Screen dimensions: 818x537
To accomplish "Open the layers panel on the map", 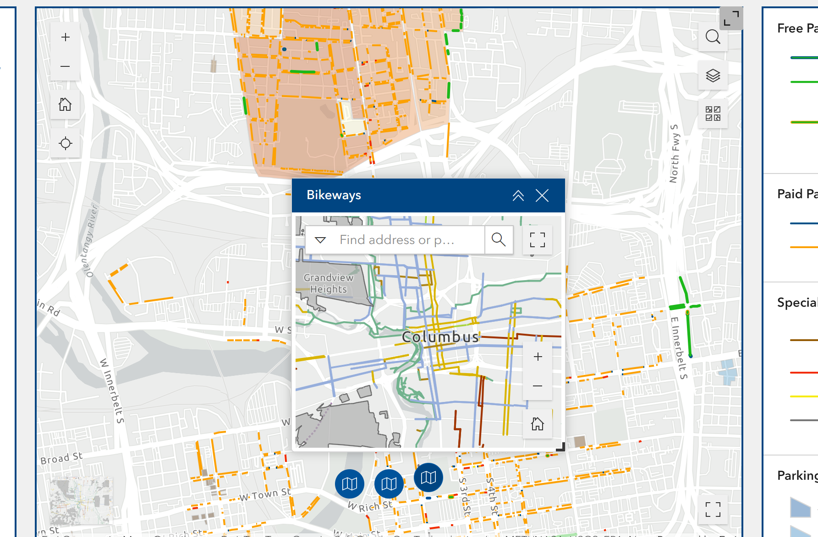I will (x=713, y=75).
